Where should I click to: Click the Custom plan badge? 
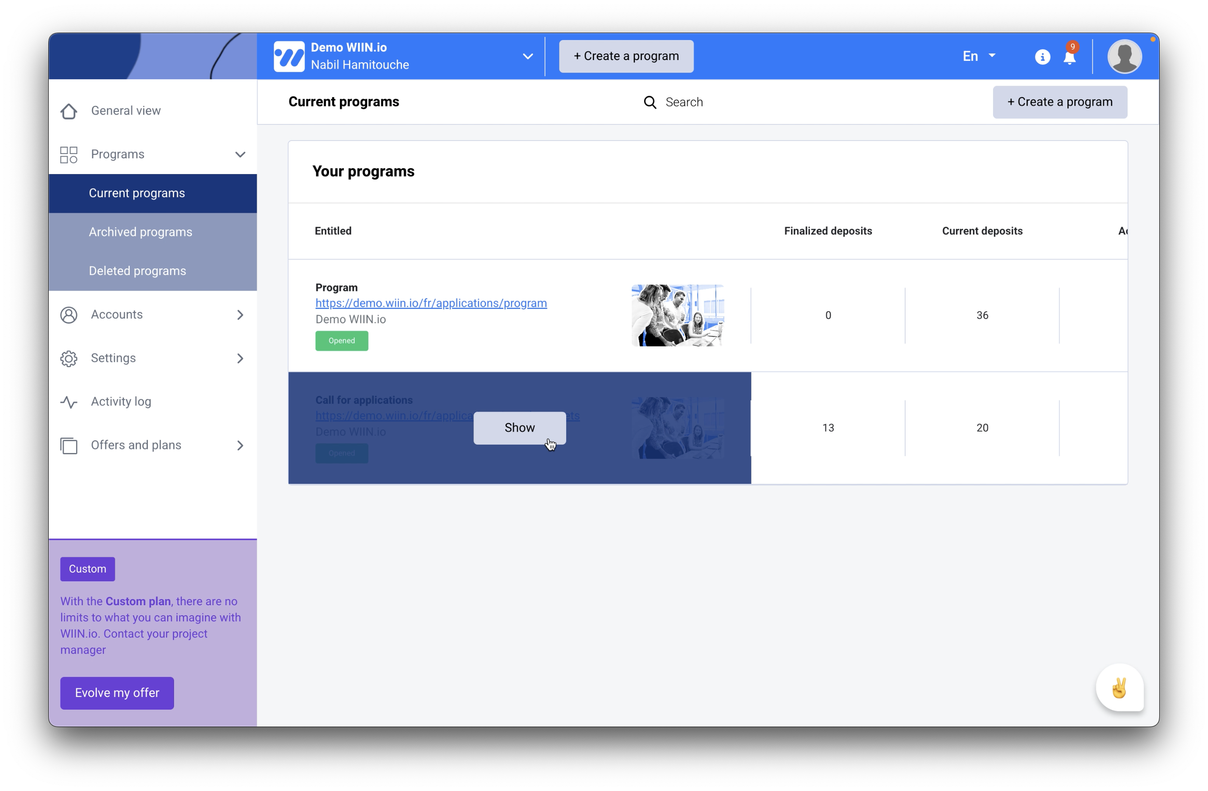click(87, 569)
